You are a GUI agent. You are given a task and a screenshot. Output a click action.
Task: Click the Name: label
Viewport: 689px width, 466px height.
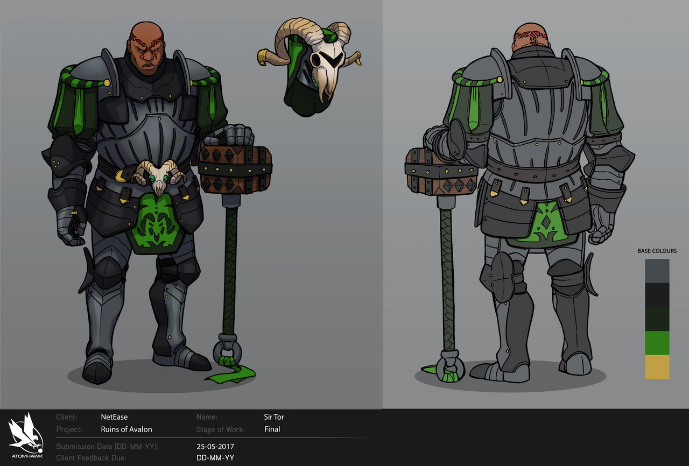click(207, 417)
